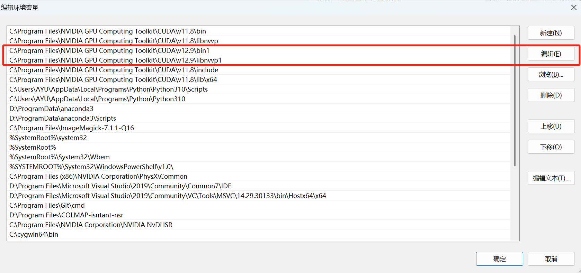Select the Python310\Scripts path entry
Screen dimensions: 581x273
(259, 89)
